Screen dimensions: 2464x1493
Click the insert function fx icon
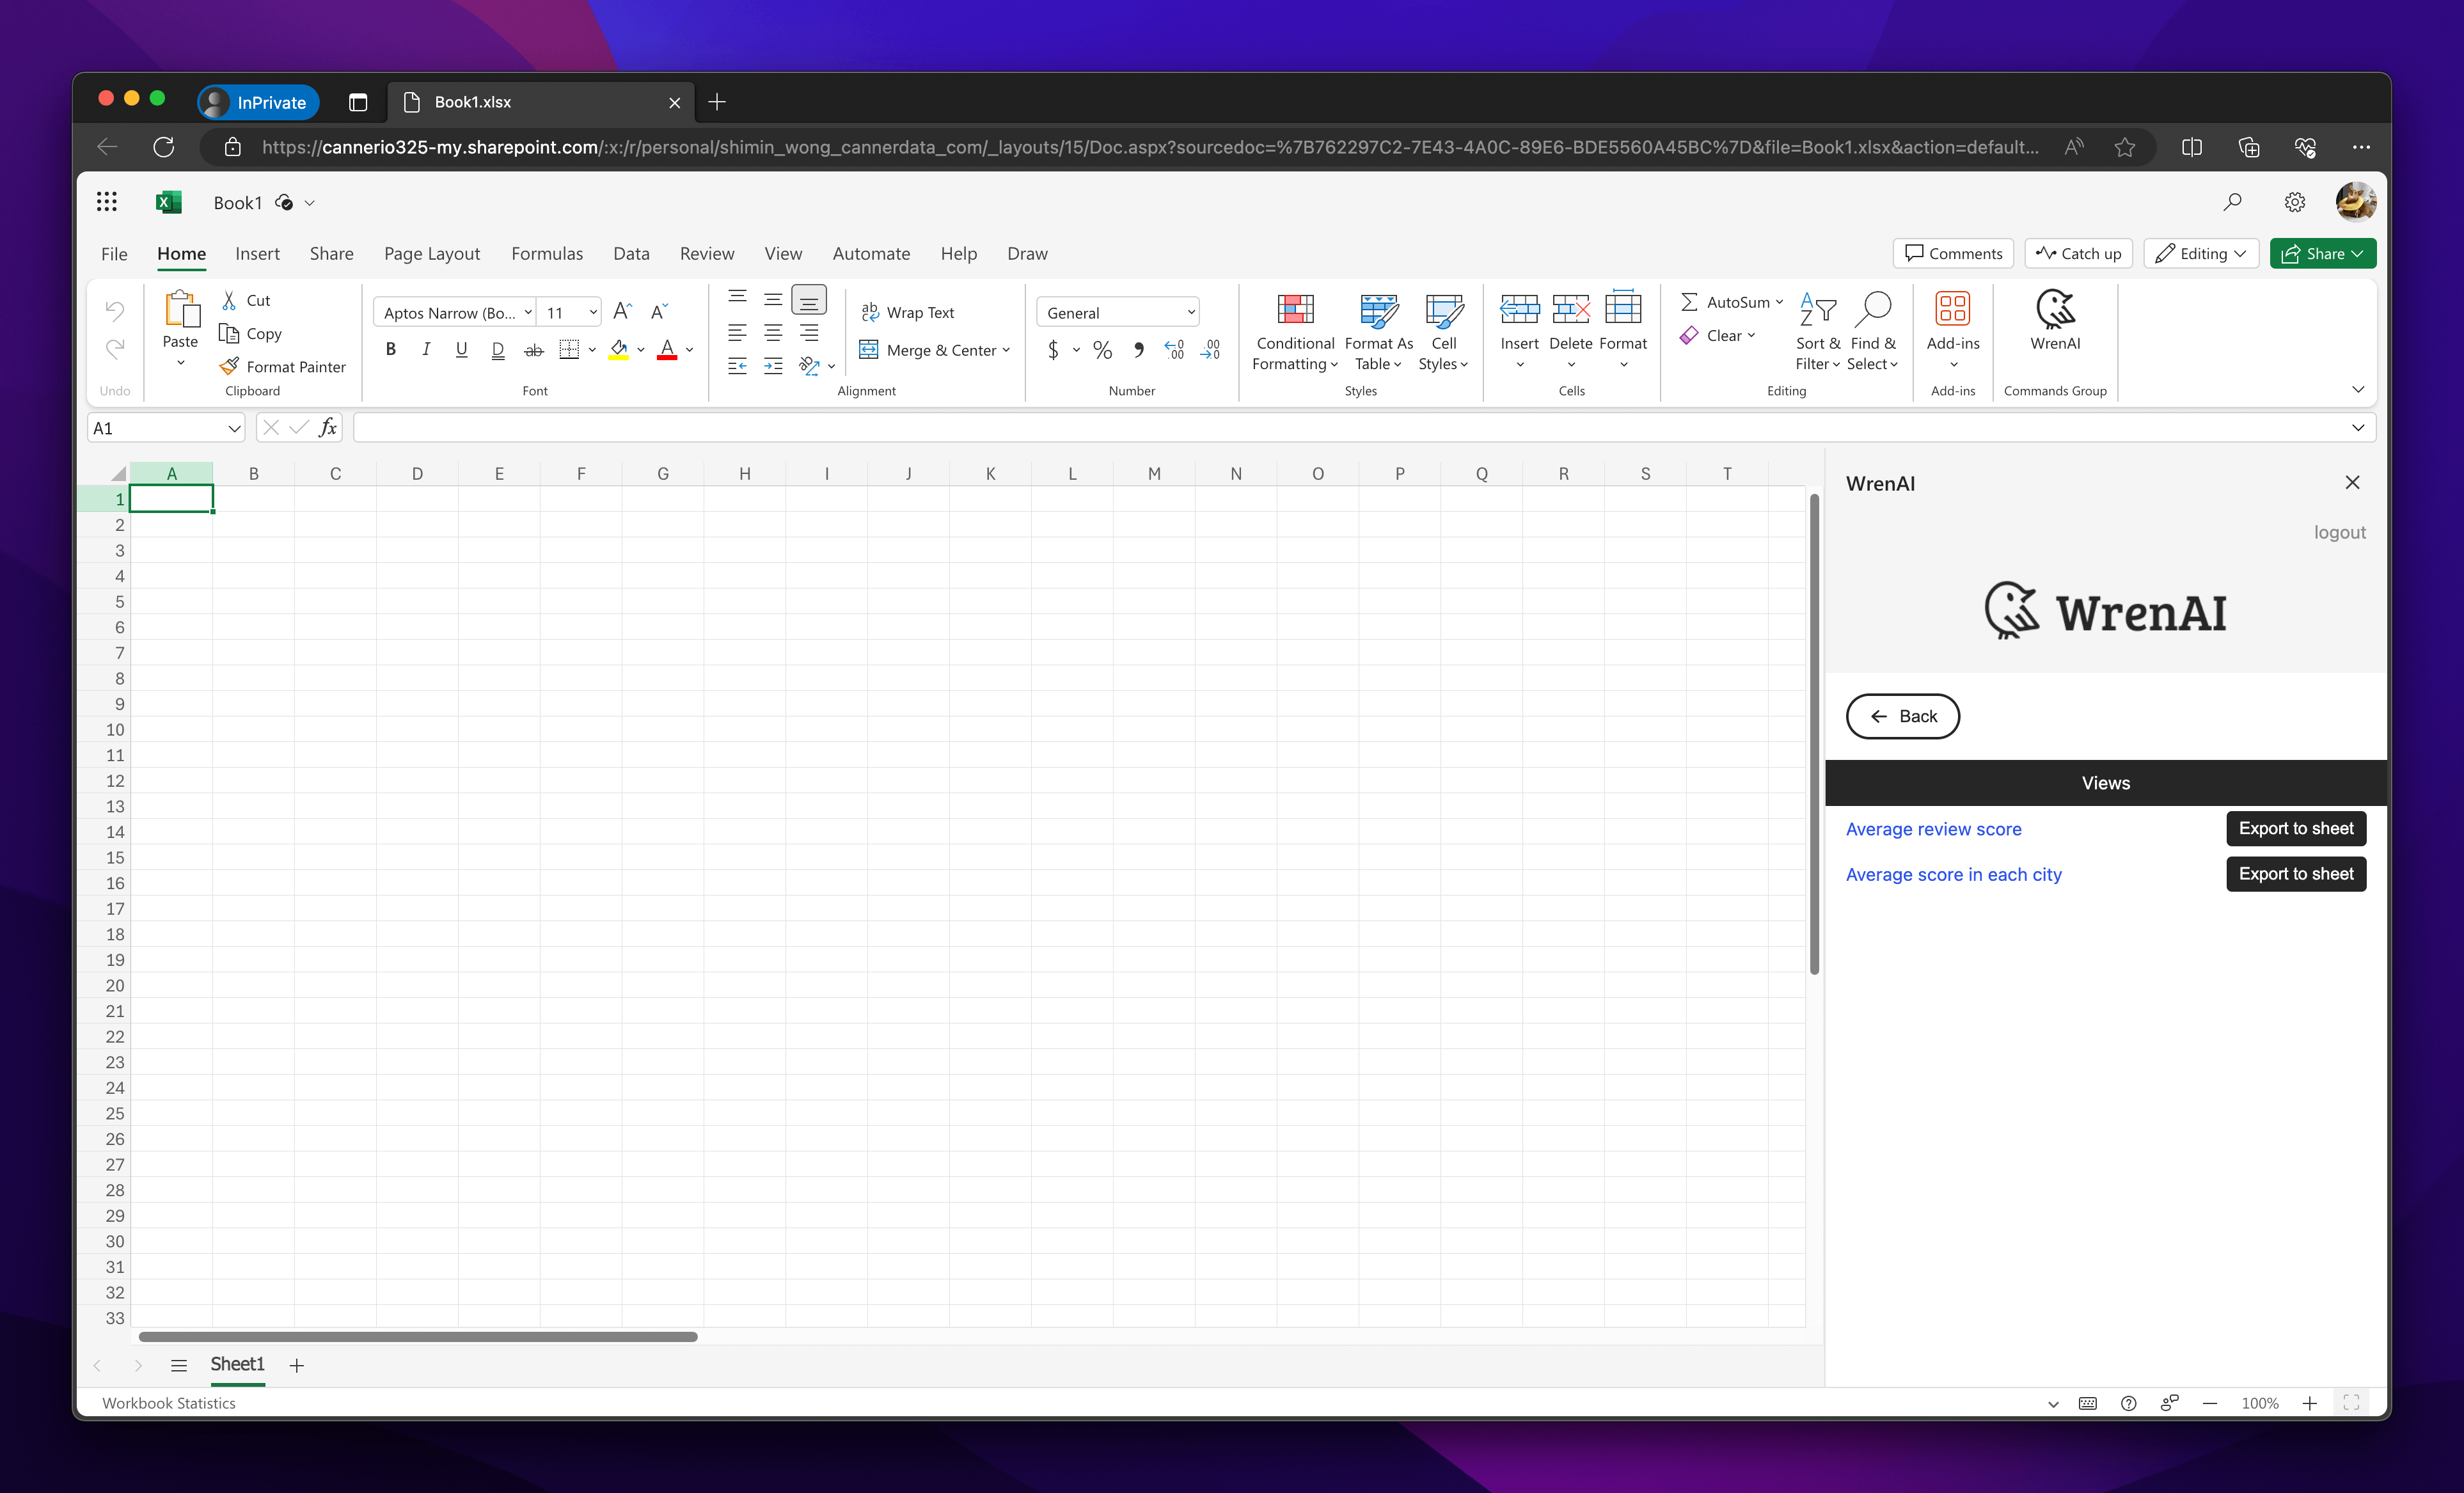coord(327,428)
